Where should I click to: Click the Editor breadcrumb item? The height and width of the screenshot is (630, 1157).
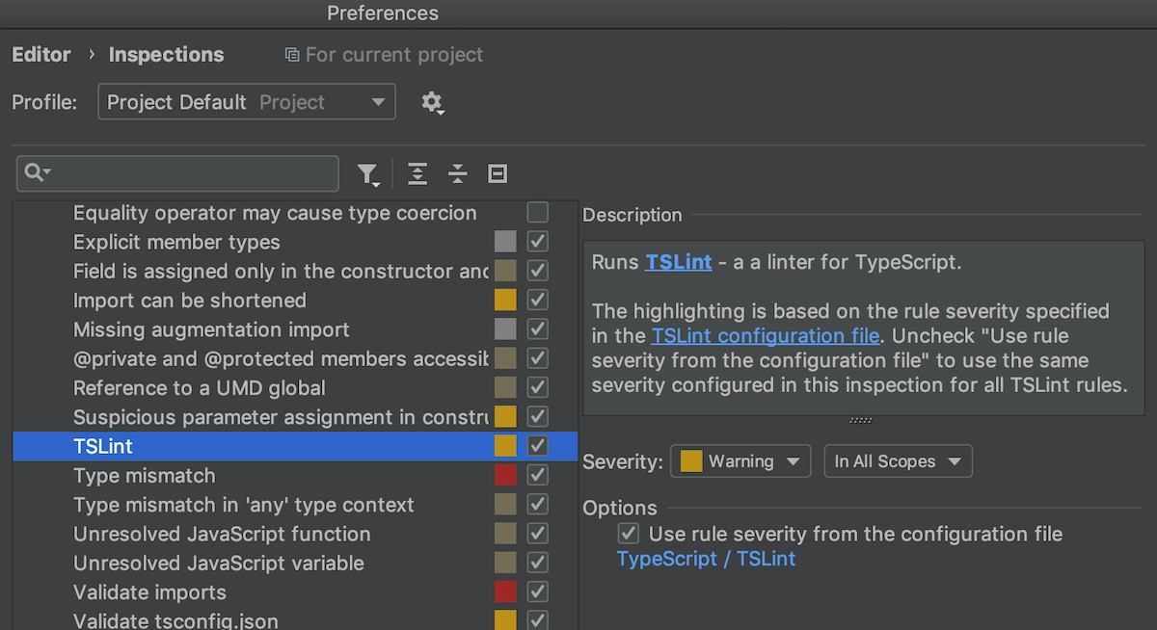pyautogui.click(x=41, y=55)
